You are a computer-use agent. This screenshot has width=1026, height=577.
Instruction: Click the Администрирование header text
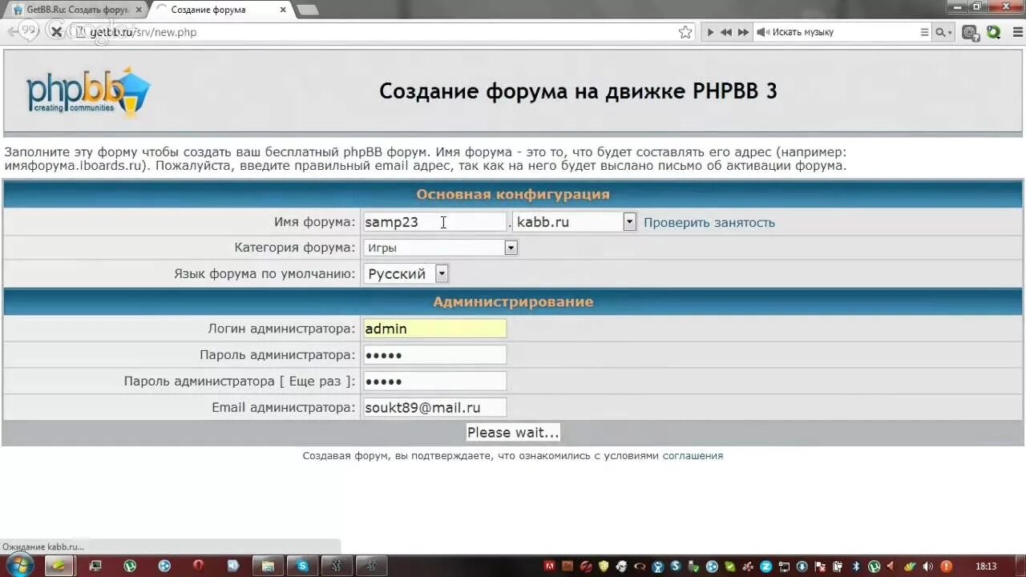coord(513,302)
